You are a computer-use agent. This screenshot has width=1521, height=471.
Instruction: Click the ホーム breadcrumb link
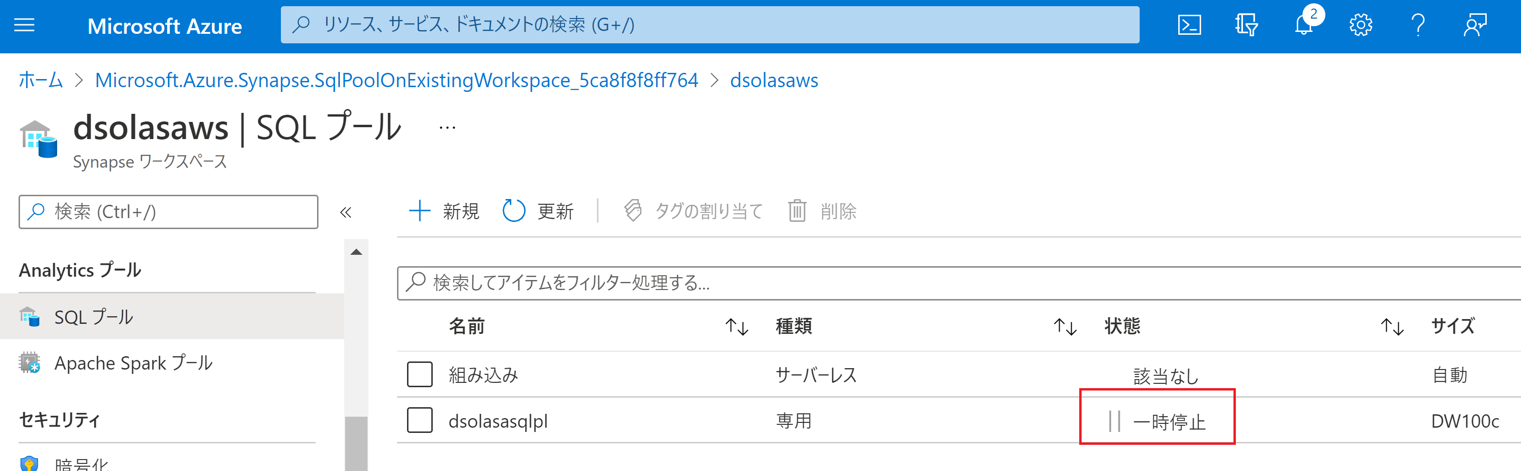tap(40, 80)
